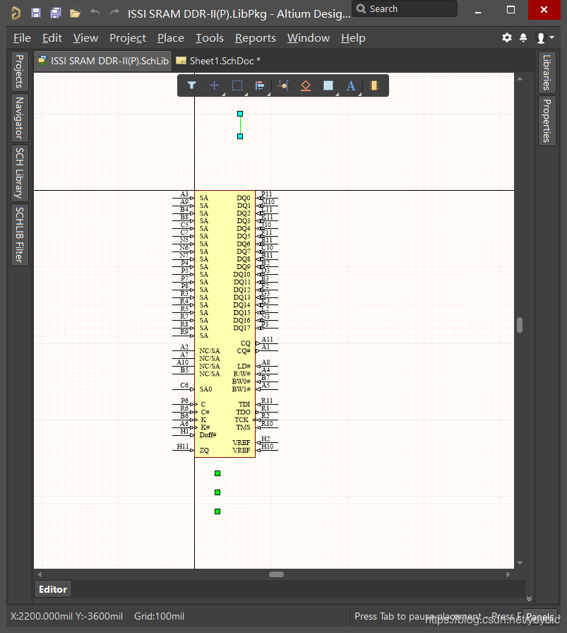
Task: Select the Editor tab at the bottom
Action: 53,589
